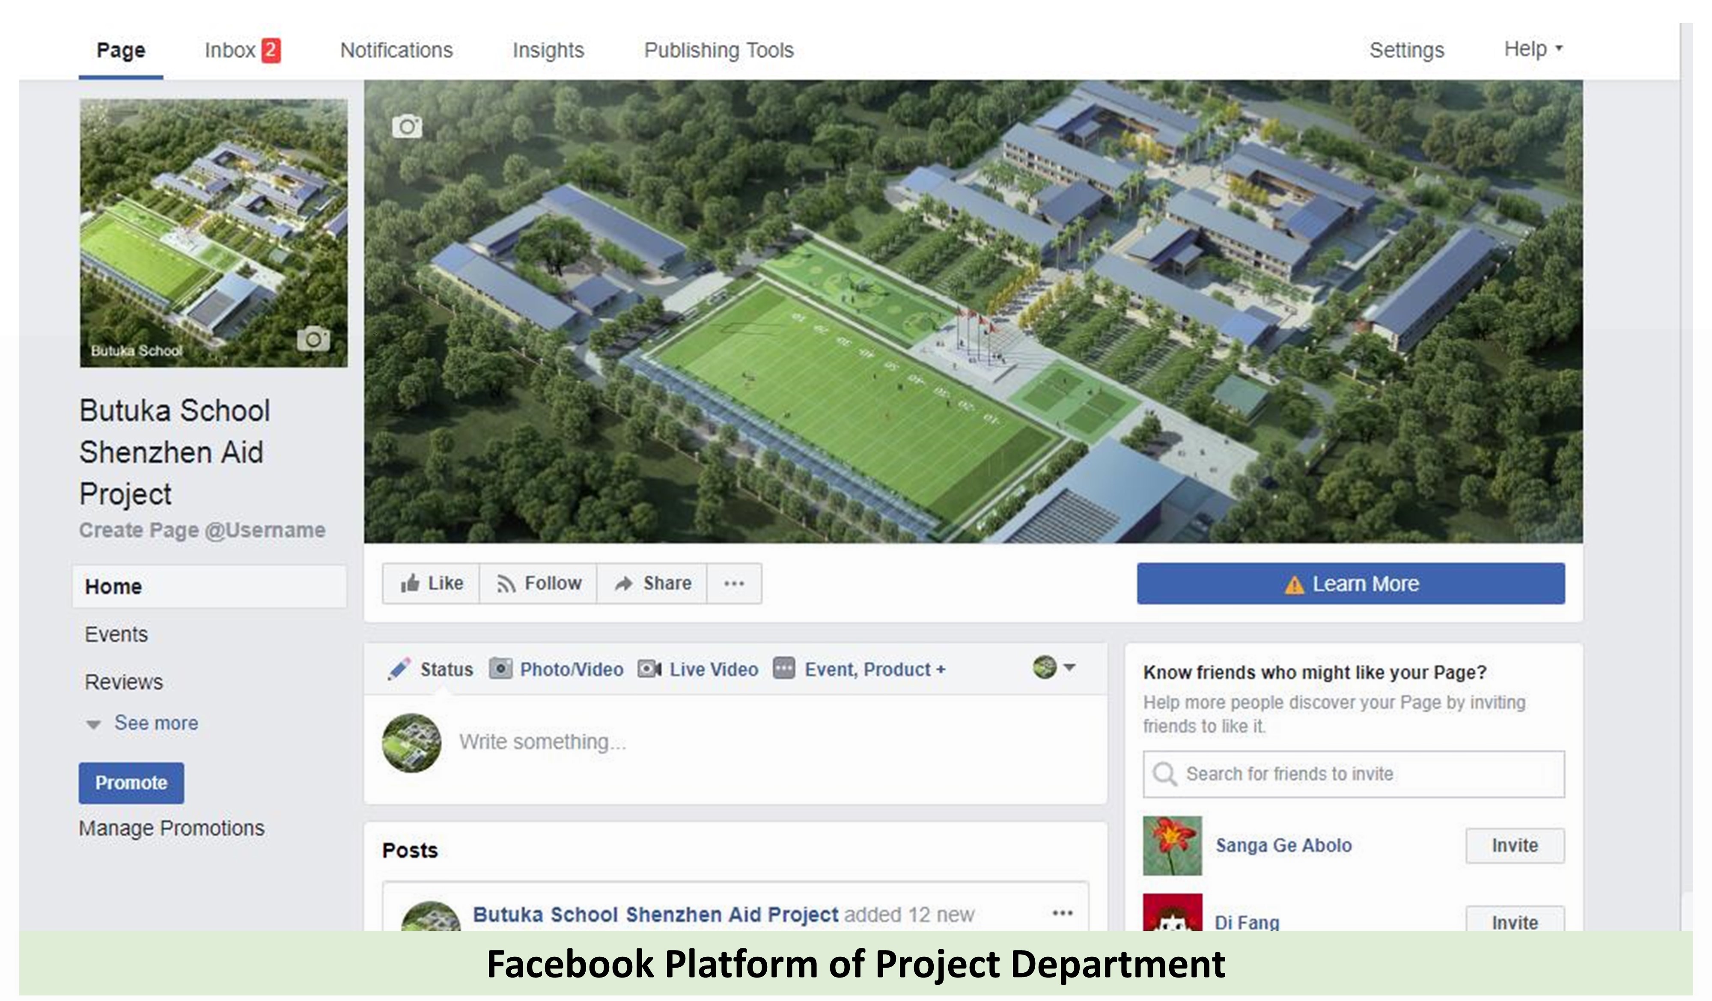This screenshot has height=1001, width=1712.
Task: Click the Share arrow button
Action: coord(652,583)
